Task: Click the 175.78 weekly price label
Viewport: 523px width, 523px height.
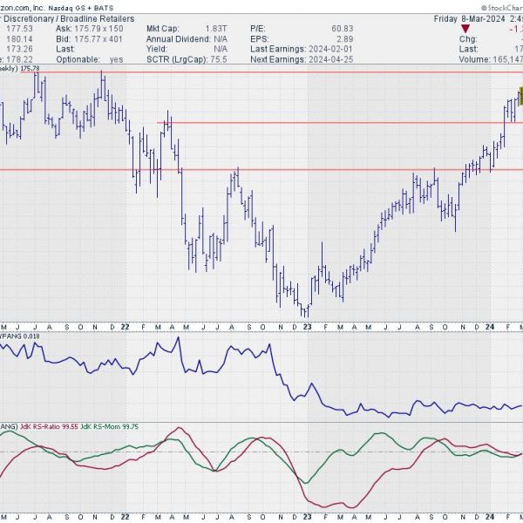Action: coord(30,69)
